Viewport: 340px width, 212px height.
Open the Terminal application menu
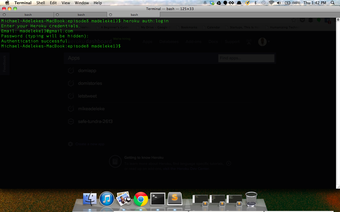point(23,3)
